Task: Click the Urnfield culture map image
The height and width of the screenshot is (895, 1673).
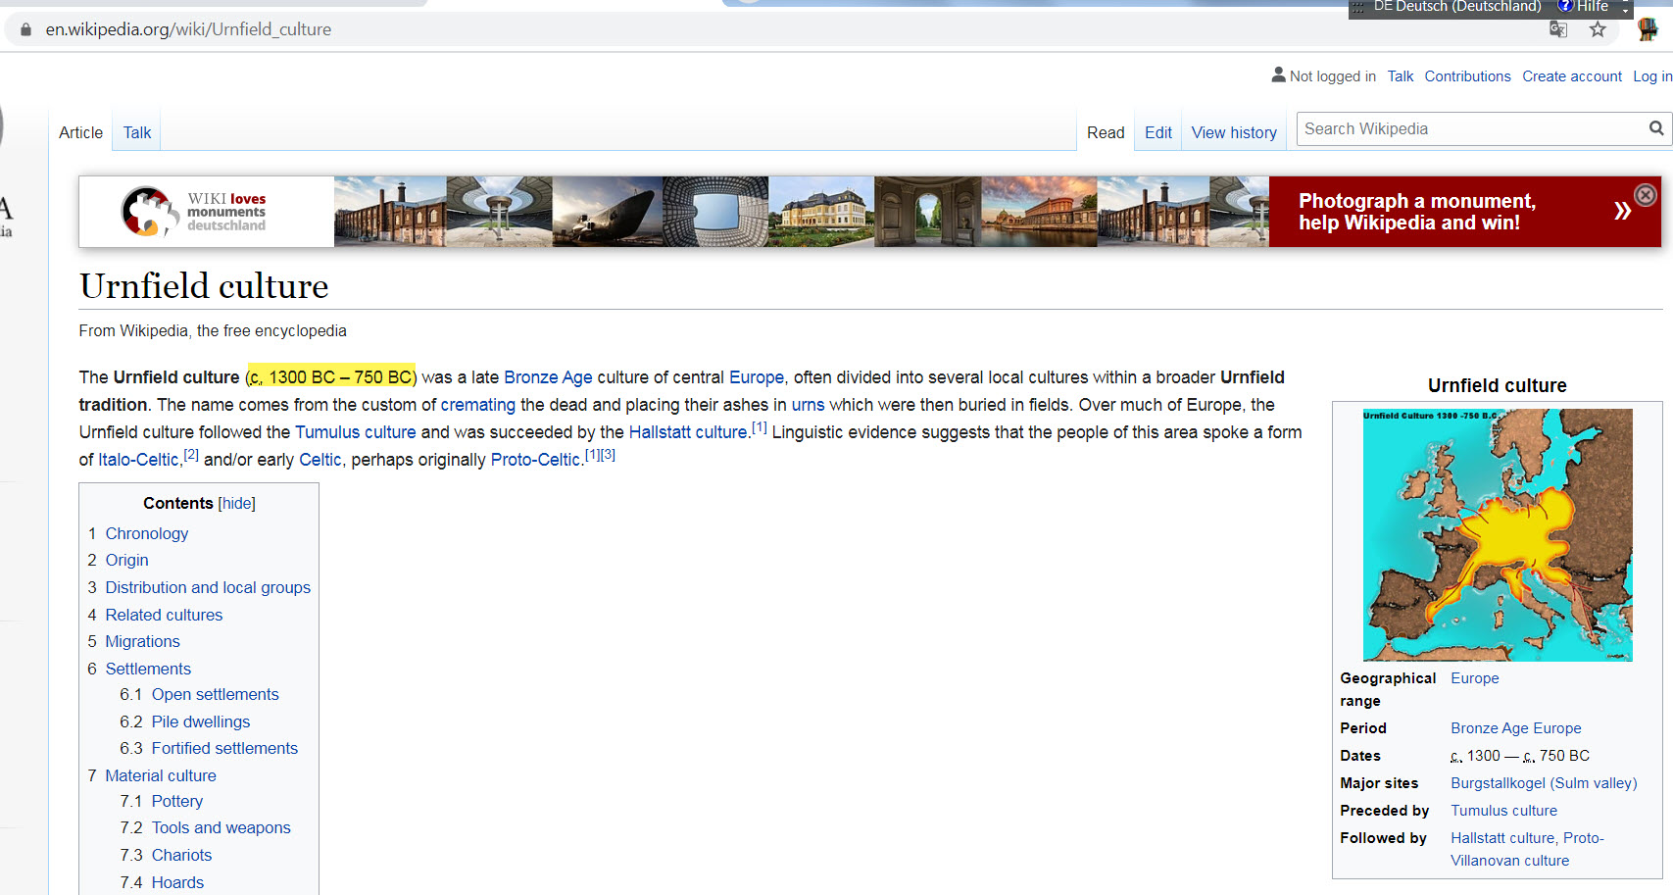Action: [x=1497, y=534]
